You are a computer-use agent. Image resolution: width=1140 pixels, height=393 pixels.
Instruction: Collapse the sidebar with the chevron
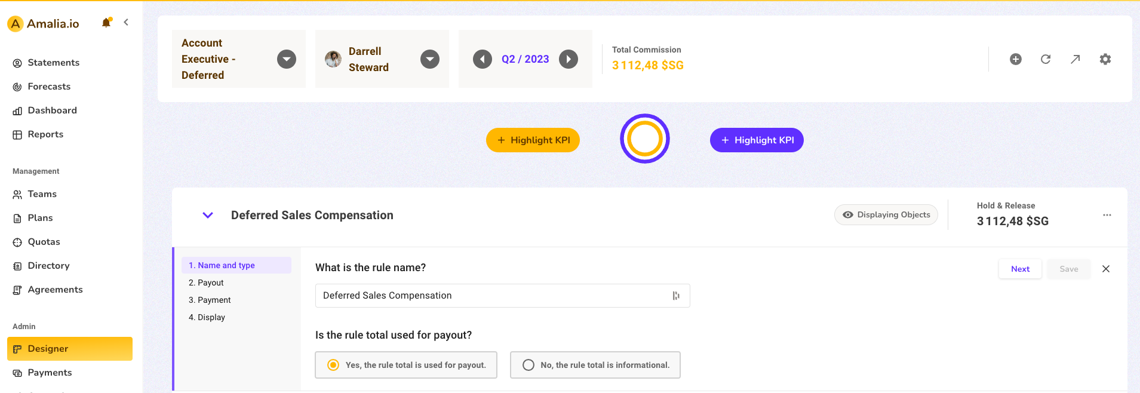click(126, 22)
